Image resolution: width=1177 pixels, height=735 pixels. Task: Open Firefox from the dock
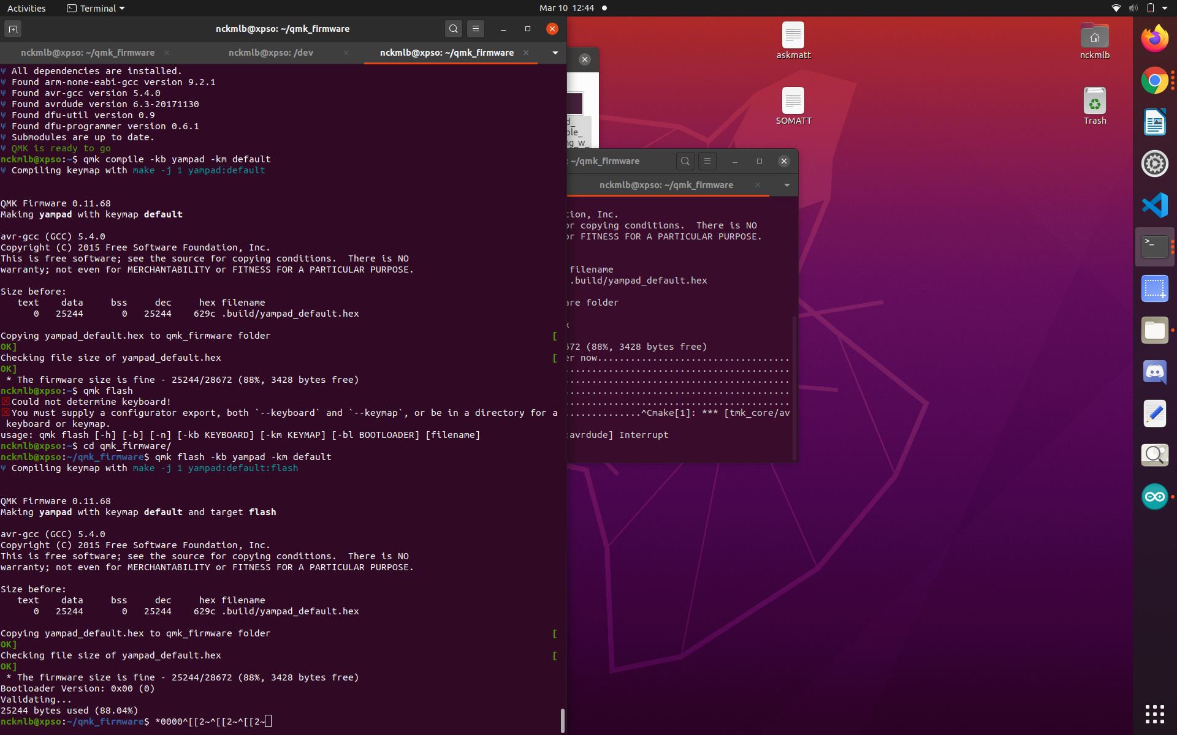coord(1154,39)
